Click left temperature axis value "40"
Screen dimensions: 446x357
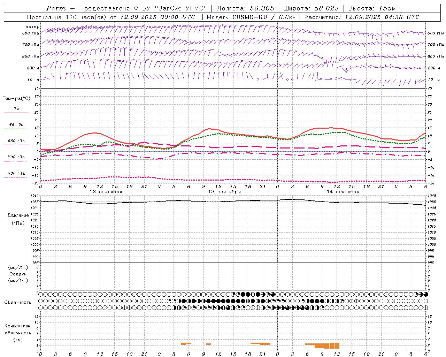[x=37, y=89]
